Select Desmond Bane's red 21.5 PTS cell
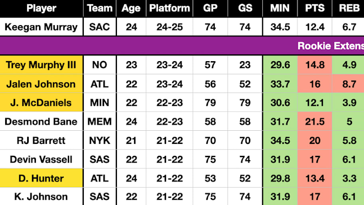Viewport: 364px width, 205px height. (315, 121)
